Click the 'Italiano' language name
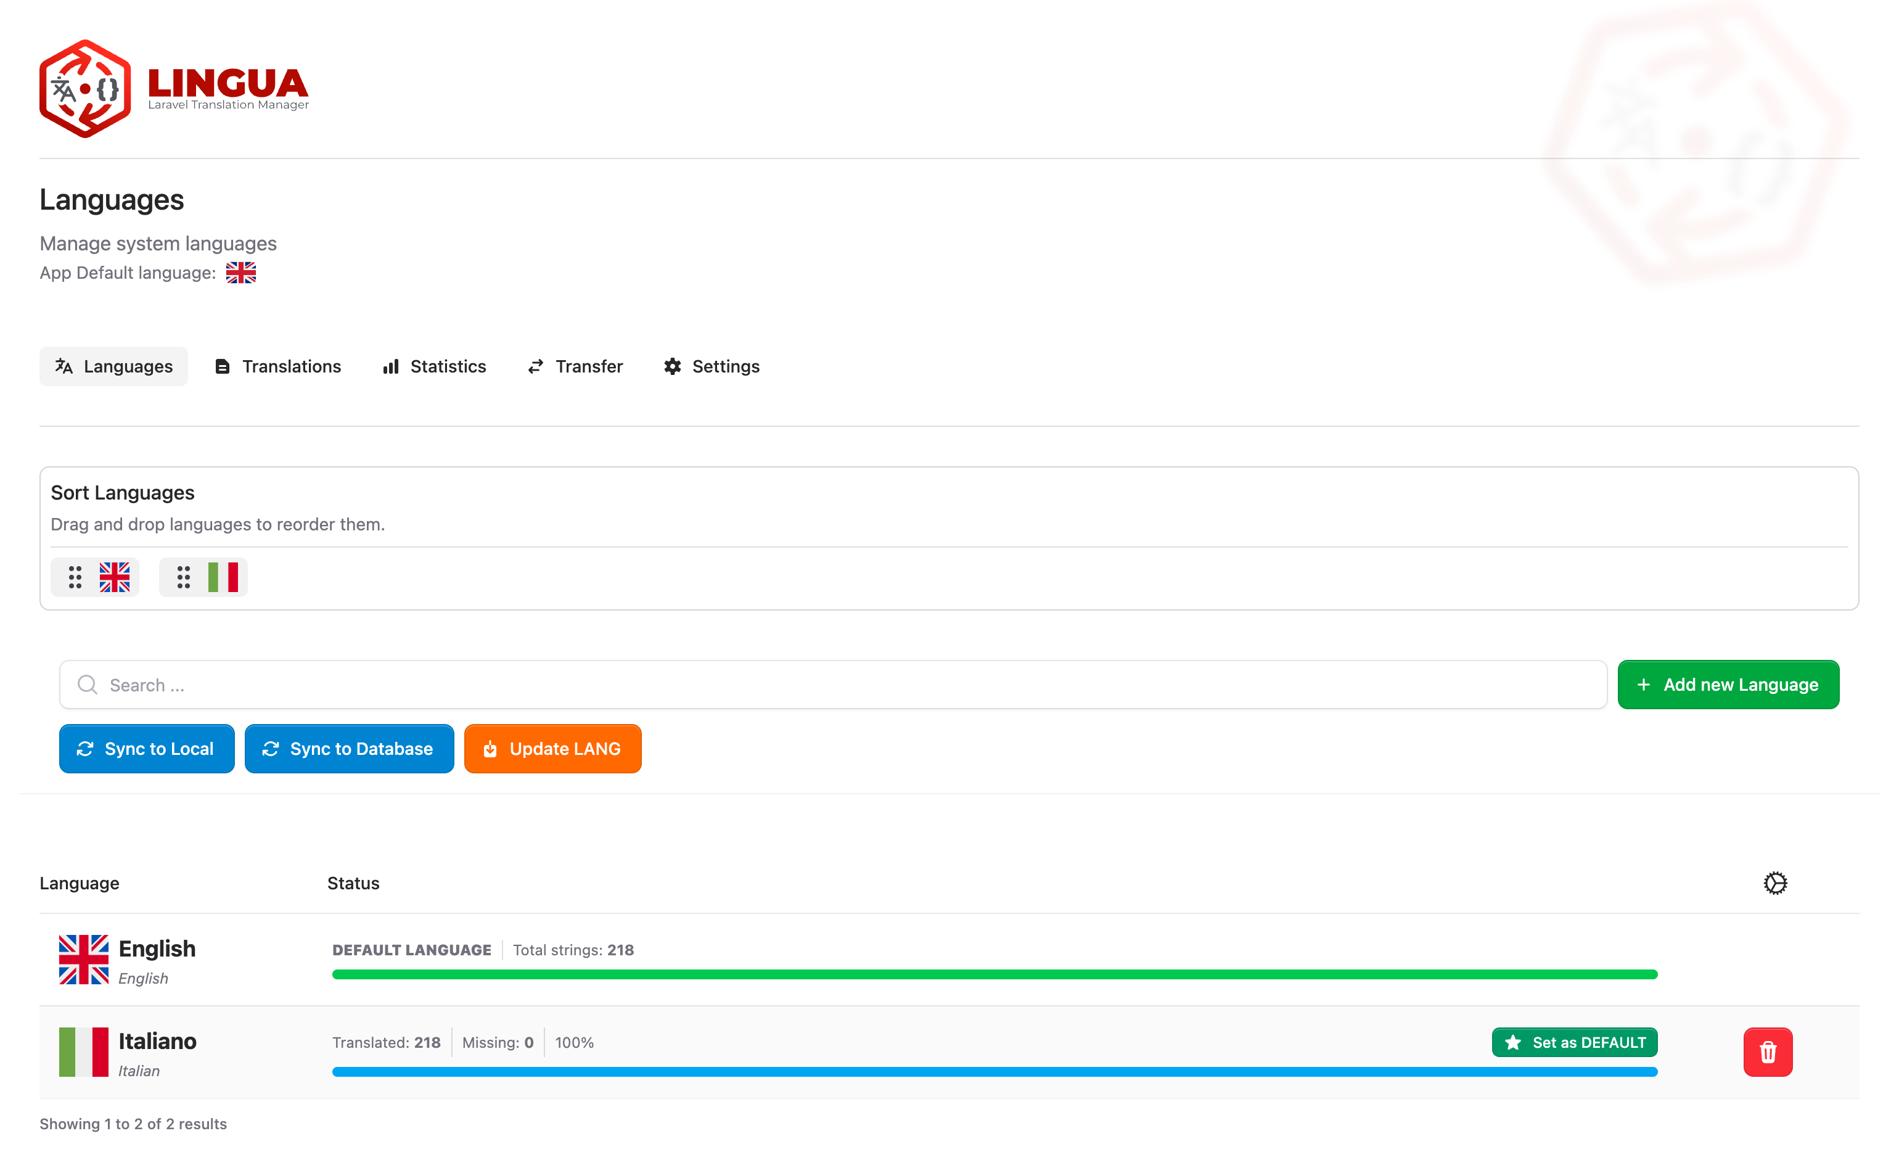The height and width of the screenshot is (1173, 1899). point(157,1041)
